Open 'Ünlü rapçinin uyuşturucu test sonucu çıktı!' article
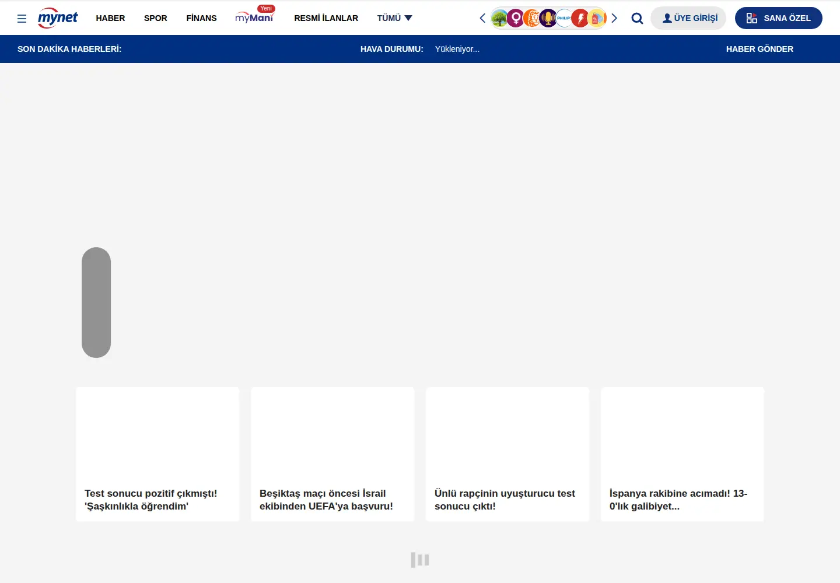Viewport: 840px width, 583px height. (x=508, y=454)
